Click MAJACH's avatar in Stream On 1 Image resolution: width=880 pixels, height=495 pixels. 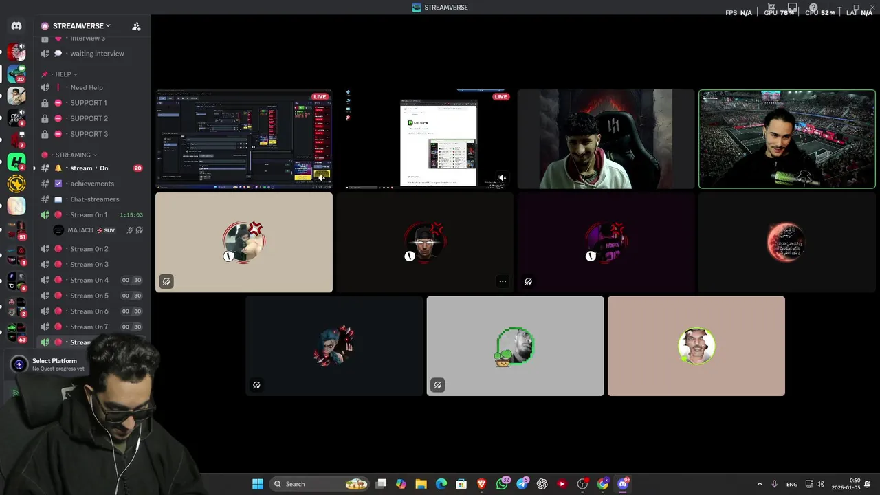click(x=58, y=230)
